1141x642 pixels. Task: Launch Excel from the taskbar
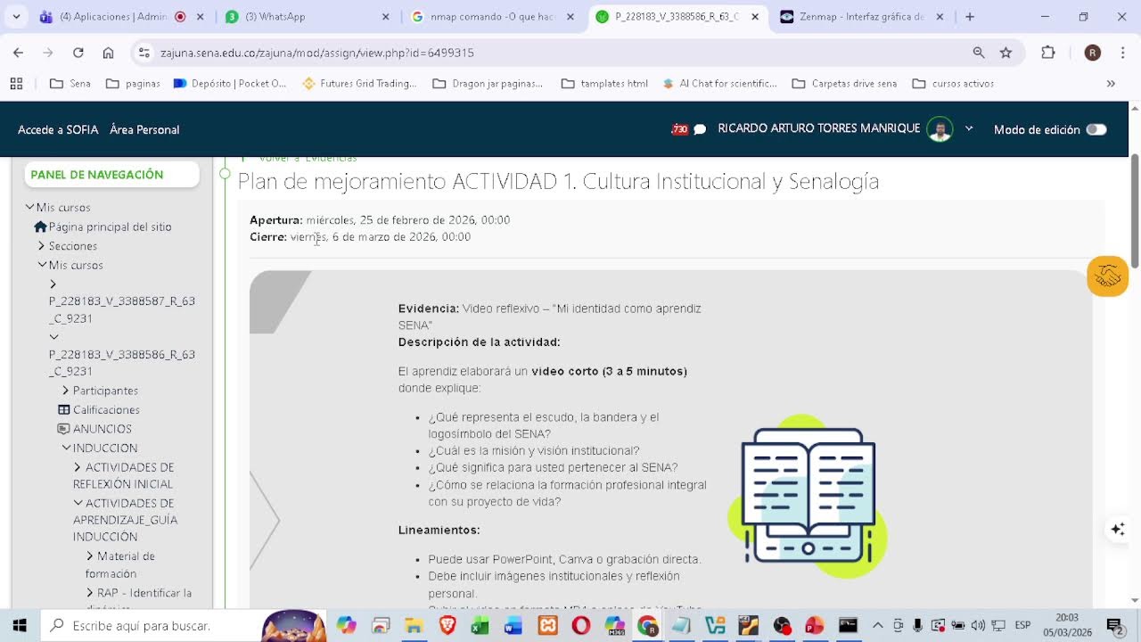(x=480, y=625)
